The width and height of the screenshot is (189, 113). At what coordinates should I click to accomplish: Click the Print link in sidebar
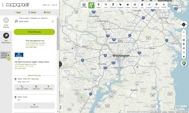[48, 12]
